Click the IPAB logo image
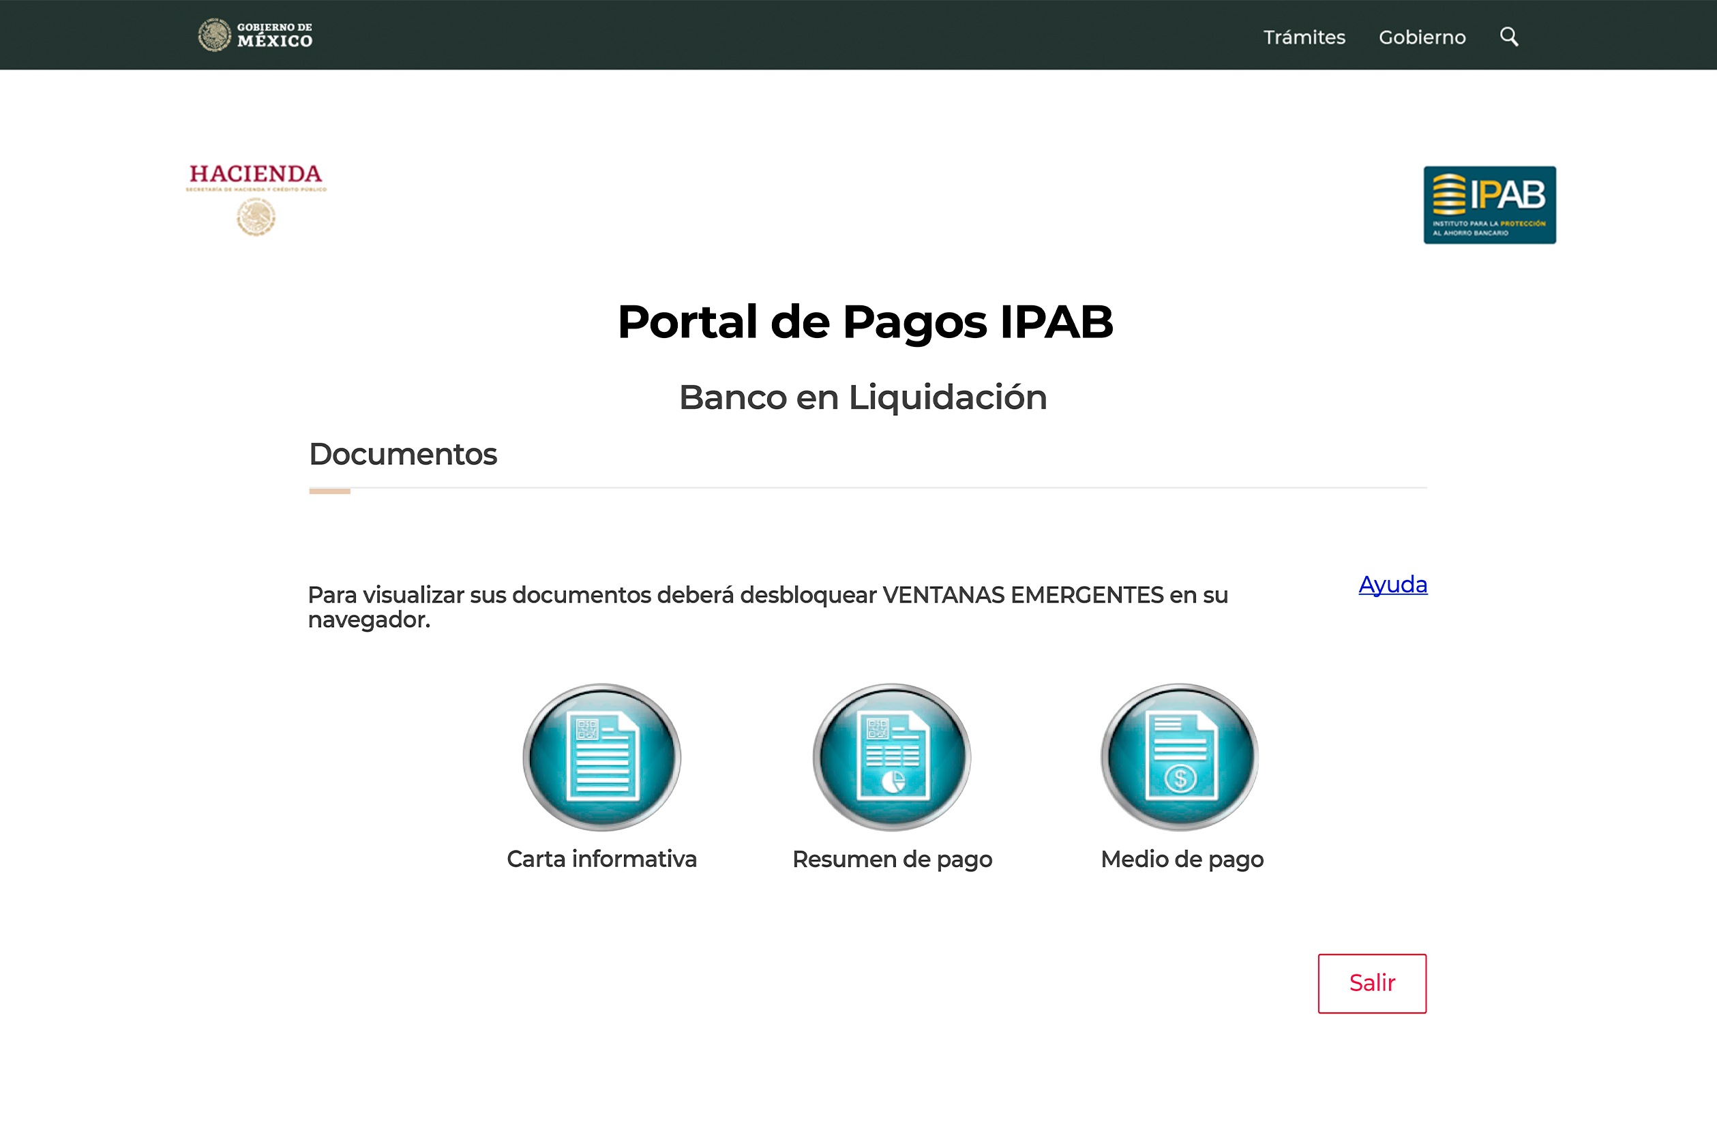The width and height of the screenshot is (1717, 1130). coord(1489,204)
